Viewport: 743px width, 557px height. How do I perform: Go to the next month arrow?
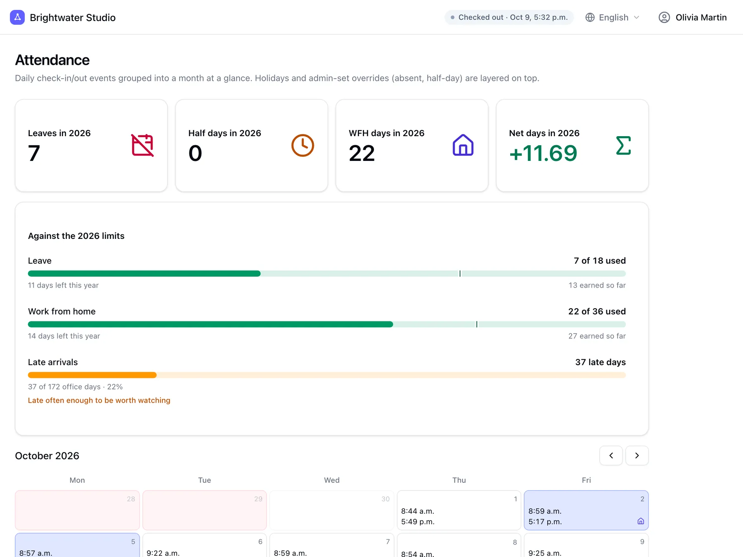637,456
